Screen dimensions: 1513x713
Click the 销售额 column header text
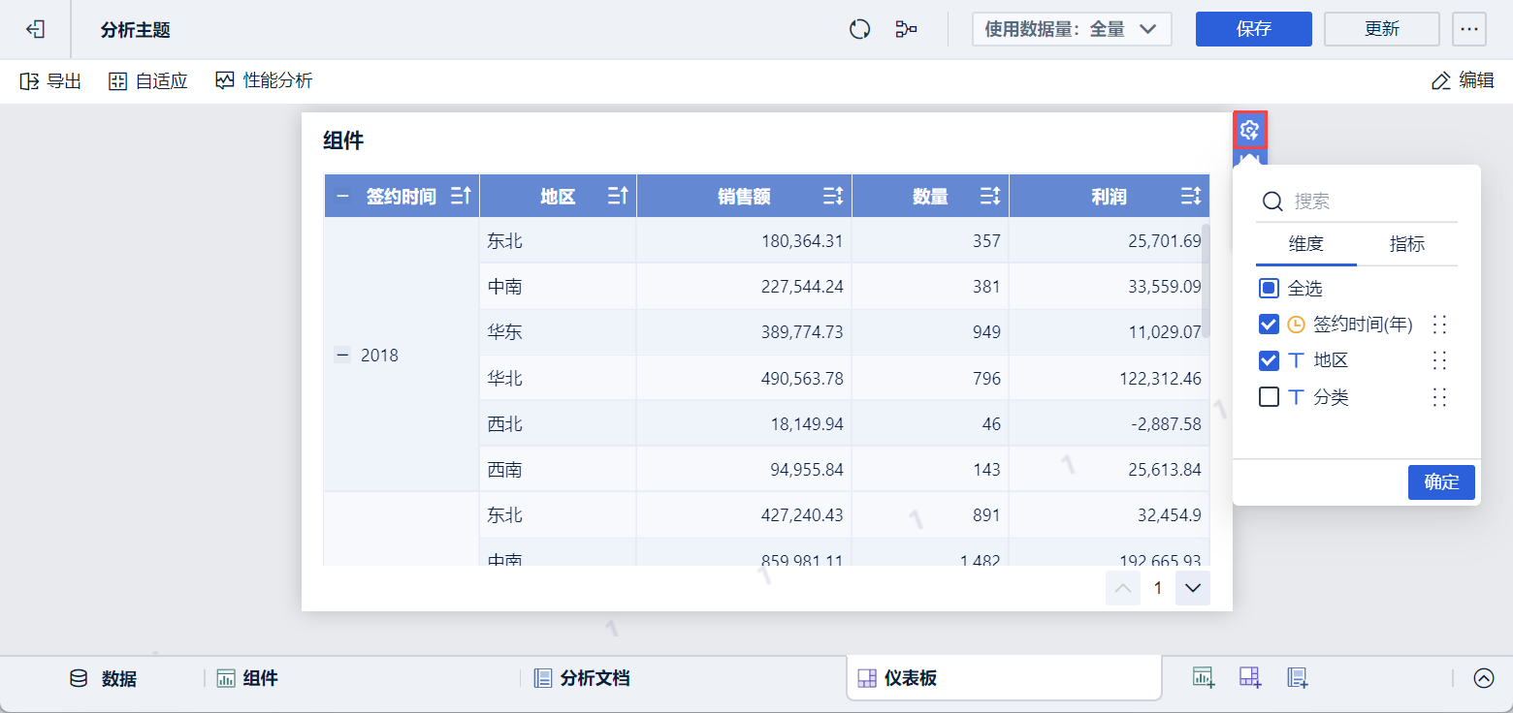pos(745,197)
